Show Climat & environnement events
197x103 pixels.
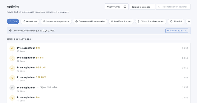pos(151,21)
